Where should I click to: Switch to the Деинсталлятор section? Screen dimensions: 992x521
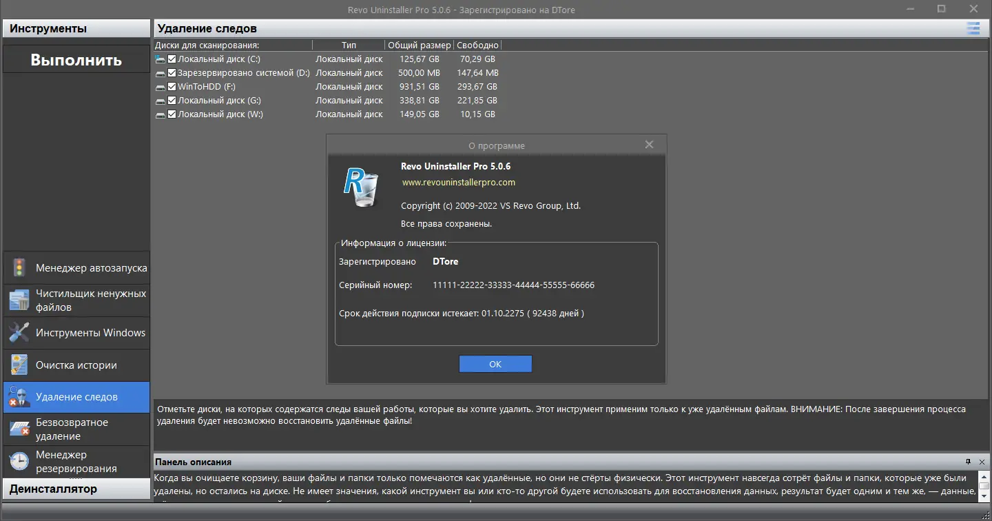tap(76, 489)
